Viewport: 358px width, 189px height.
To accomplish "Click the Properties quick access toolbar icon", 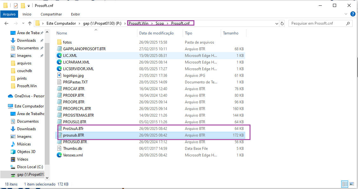I will point(16,6).
